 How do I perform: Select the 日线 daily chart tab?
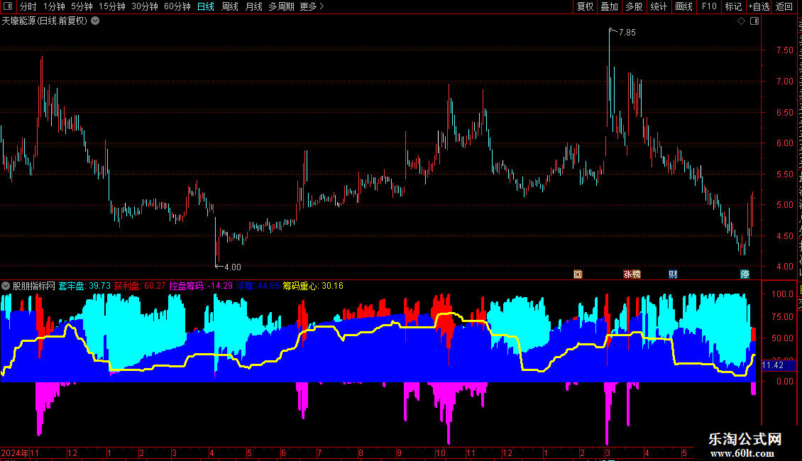coord(206,6)
